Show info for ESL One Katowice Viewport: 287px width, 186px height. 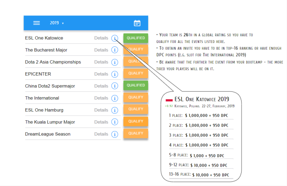115,38
